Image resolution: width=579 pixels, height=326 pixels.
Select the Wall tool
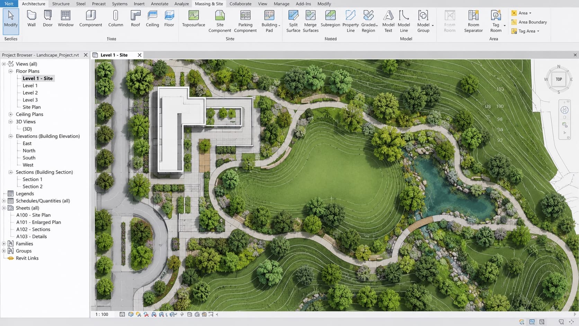click(32, 19)
